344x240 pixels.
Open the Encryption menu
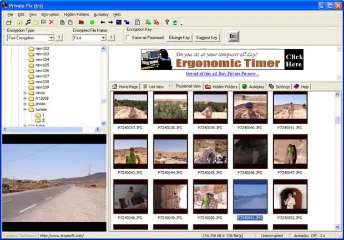pyautogui.click(x=50, y=14)
